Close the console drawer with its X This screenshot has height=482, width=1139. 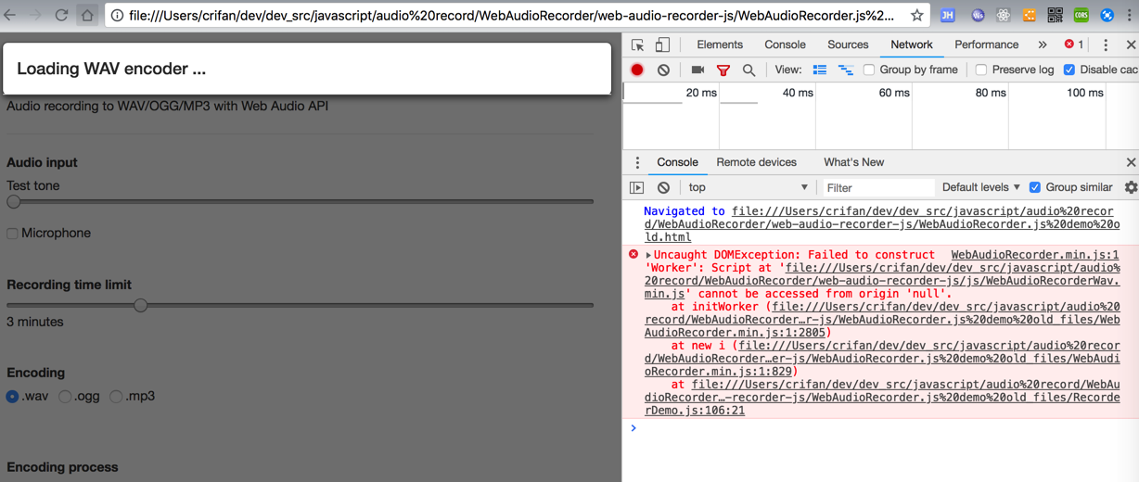1131,162
